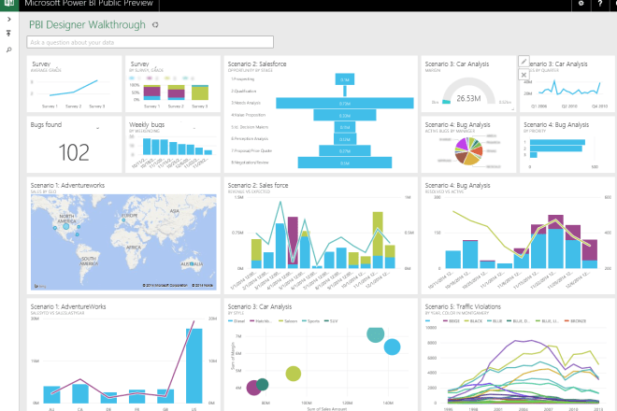Click the PBI Designer Walkthrough dashboard title
Screen dimensions: 617x411
tap(87, 25)
